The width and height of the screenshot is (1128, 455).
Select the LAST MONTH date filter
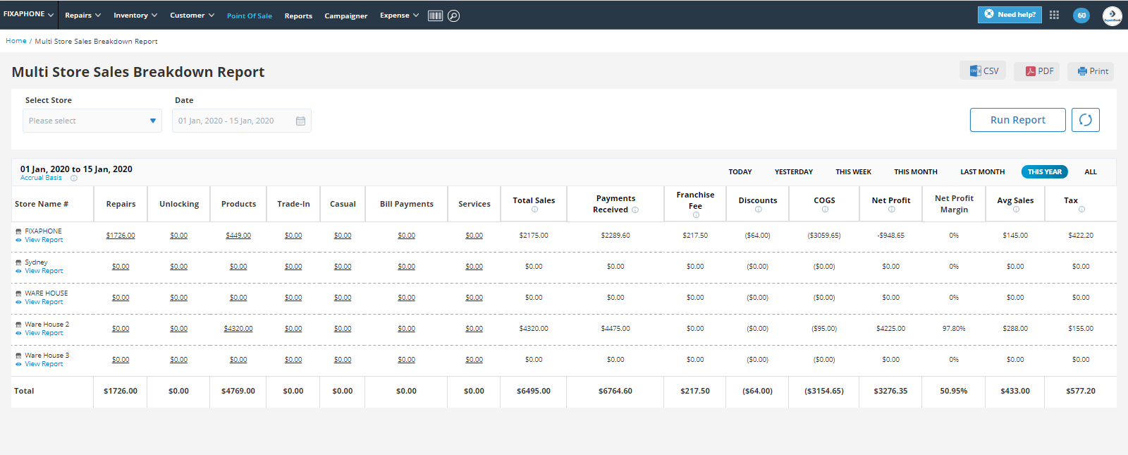tap(983, 172)
